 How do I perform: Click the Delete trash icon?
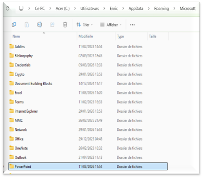coord(65,25)
